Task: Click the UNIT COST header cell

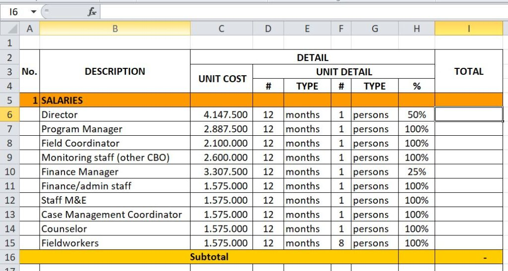Action: [221, 78]
